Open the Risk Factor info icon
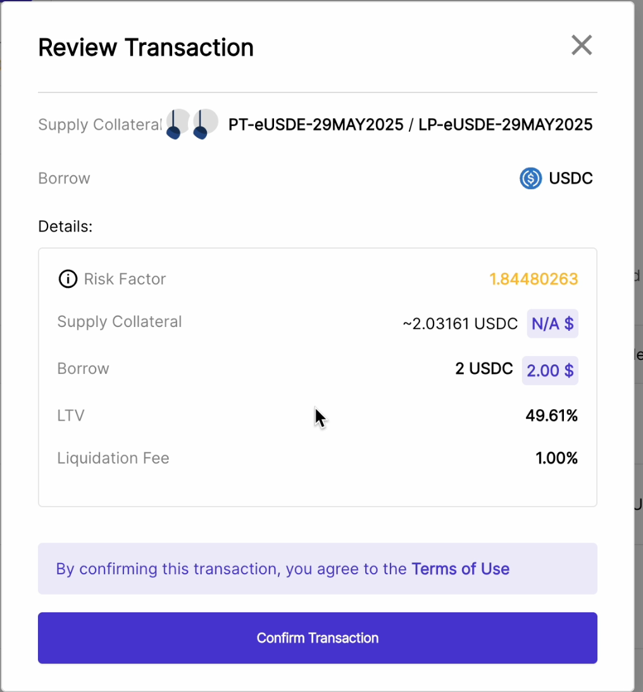This screenshot has height=692, width=643. click(x=68, y=279)
